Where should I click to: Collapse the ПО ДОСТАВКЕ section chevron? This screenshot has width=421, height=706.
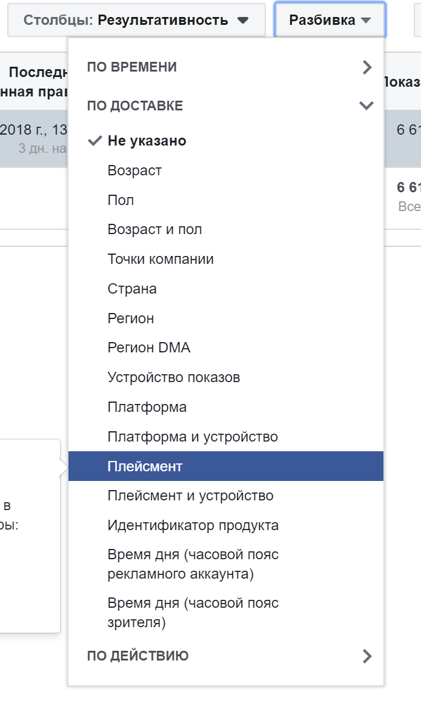(x=366, y=106)
